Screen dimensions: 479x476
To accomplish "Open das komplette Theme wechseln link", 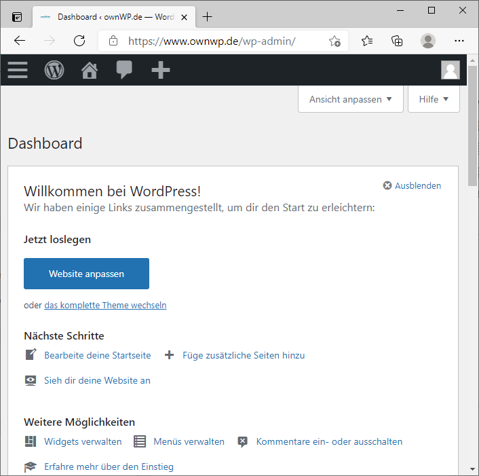I will (105, 305).
